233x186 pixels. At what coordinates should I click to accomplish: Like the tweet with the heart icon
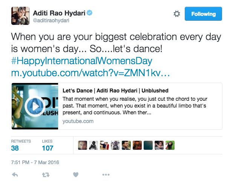76,175
